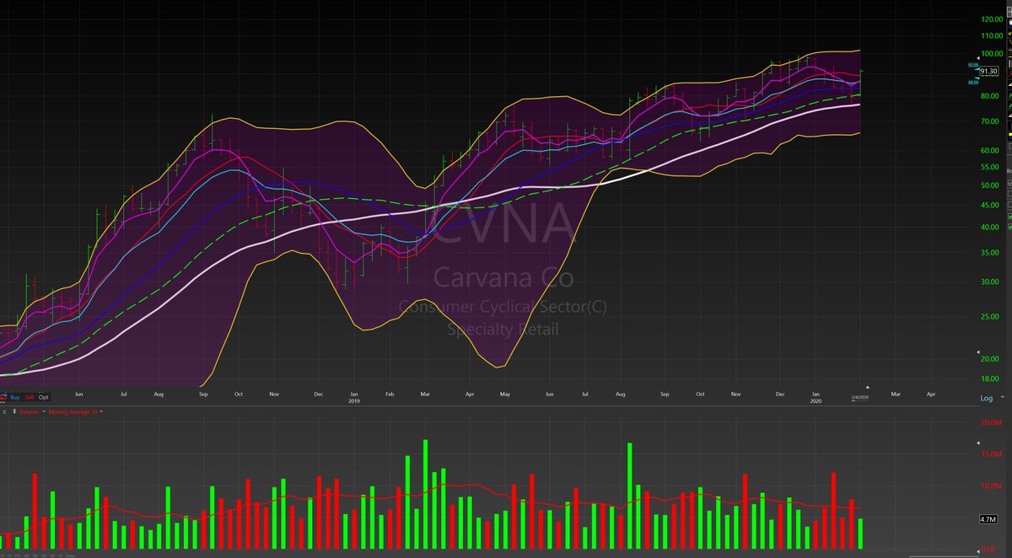Click the 2019 year label on time axis
Viewport: 1012px width, 558px height.
[x=354, y=401]
